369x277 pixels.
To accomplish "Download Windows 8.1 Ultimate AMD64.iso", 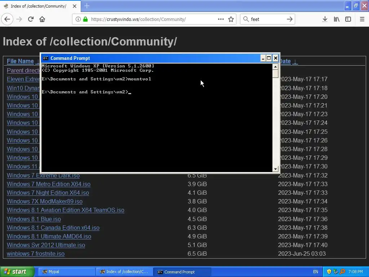I will point(49,236).
